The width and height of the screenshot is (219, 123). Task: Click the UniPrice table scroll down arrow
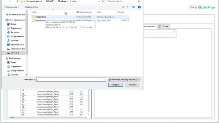tap(89, 114)
